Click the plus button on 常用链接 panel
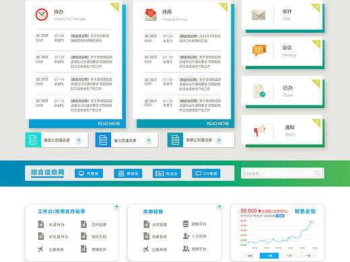Viewport: 350px width, 262px height. pos(219,206)
